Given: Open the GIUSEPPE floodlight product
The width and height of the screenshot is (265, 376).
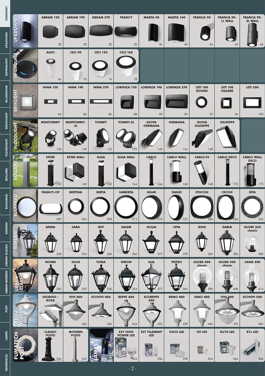Looking at the screenshot, I should pyautogui.click(x=227, y=136).
